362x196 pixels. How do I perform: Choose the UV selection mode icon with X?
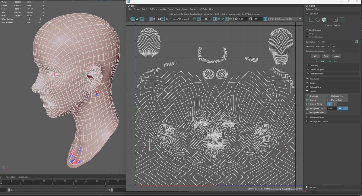[335, 20]
